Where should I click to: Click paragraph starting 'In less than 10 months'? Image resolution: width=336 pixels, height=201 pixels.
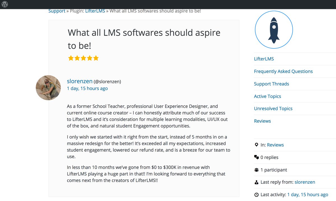click(x=146, y=174)
